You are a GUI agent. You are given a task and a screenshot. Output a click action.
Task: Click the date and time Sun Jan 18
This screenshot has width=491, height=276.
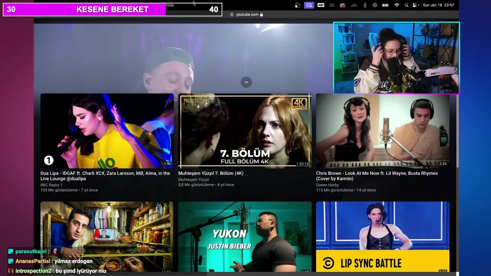(x=438, y=5)
